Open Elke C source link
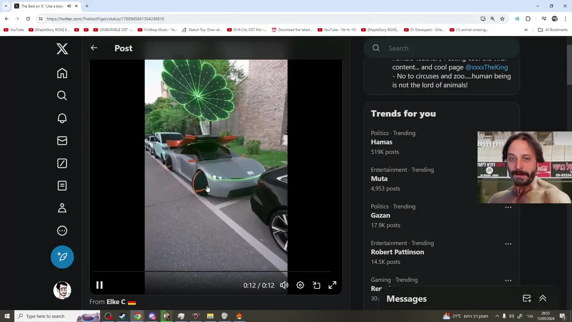572x322 pixels. coord(121,302)
